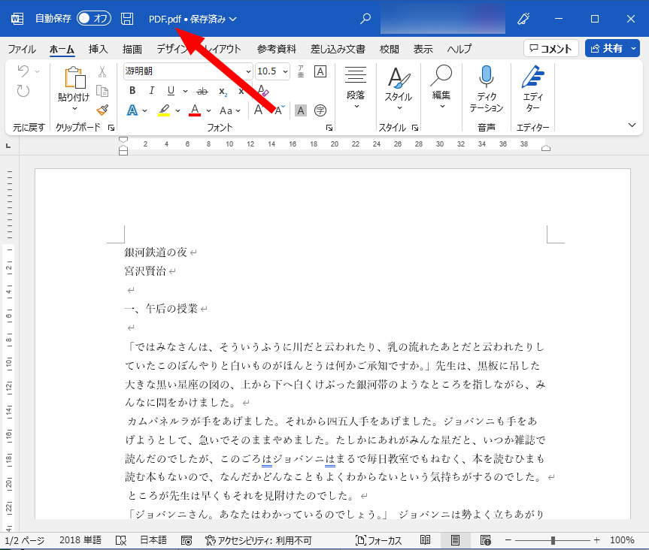Start ディクテーション dictation microphone
649x550 pixels.
pos(487,89)
